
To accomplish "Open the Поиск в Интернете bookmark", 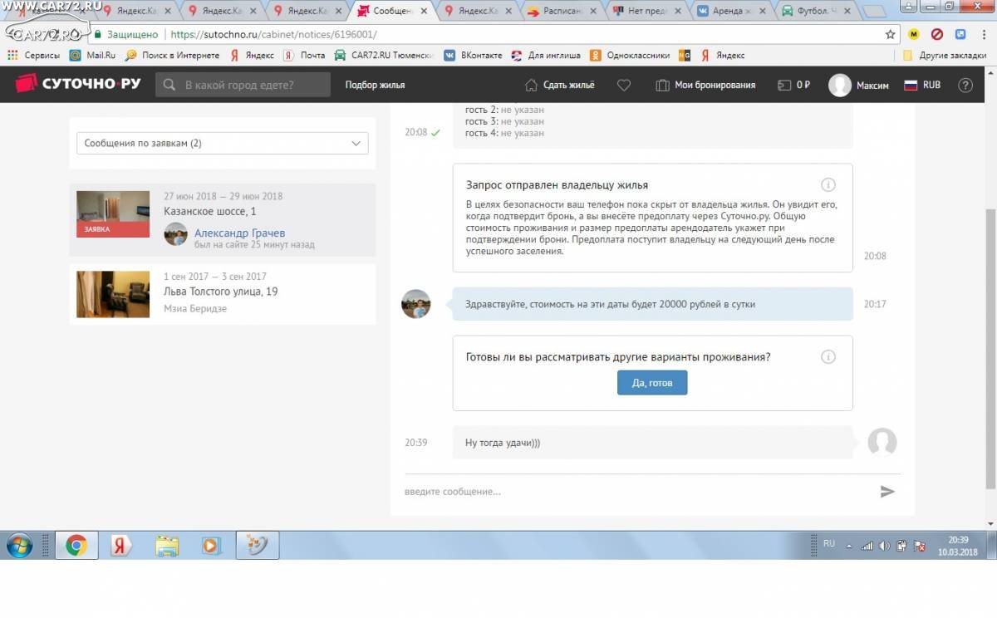I will (x=173, y=55).
